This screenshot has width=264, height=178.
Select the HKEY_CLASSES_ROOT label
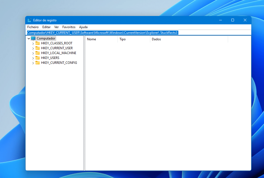pyautogui.click(x=57, y=43)
